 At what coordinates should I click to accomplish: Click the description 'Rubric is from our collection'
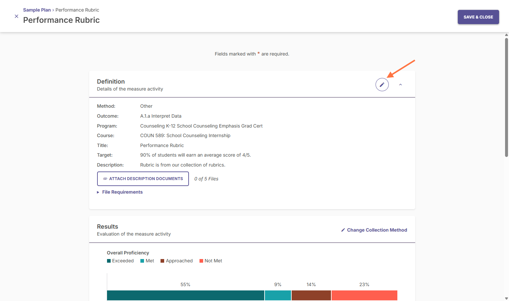[x=183, y=165]
